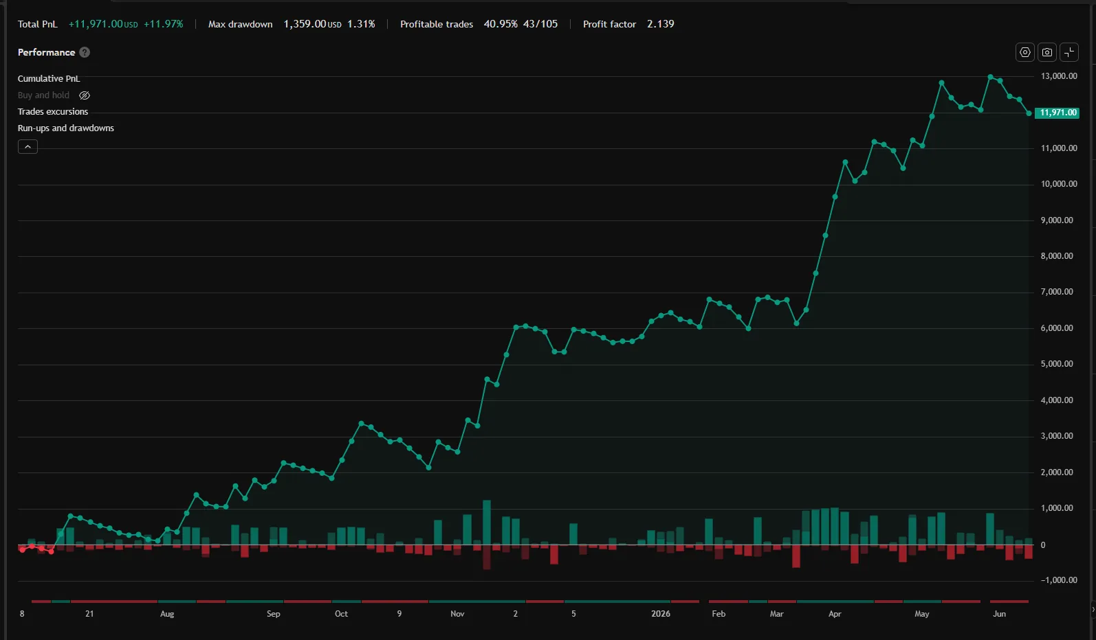Click the '2.139' profit factor value
The width and height of the screenshot is (1096, 640).
click(661, 24)
